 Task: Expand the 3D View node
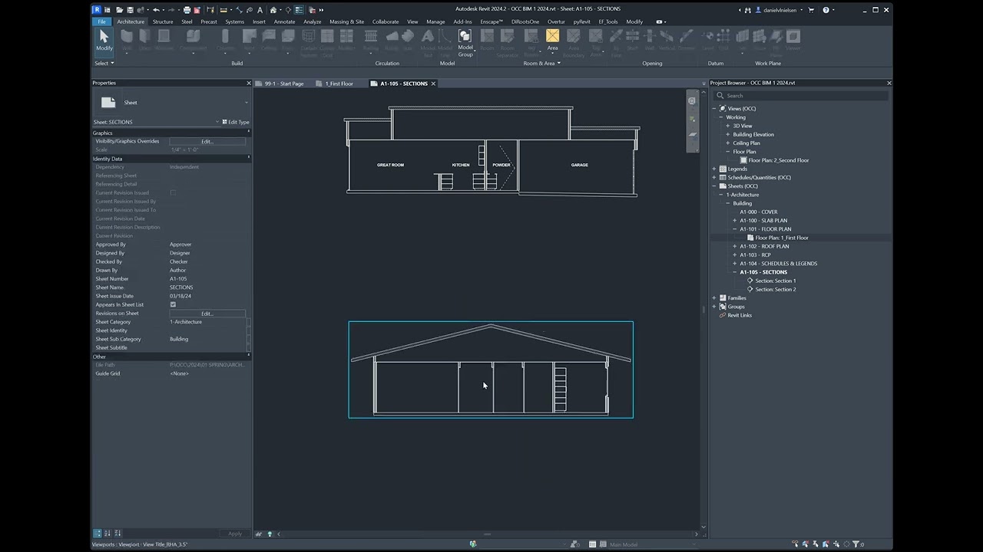click(728, 126)
